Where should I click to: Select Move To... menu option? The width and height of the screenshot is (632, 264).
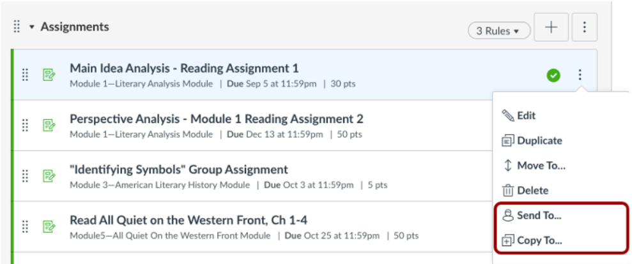534,165
